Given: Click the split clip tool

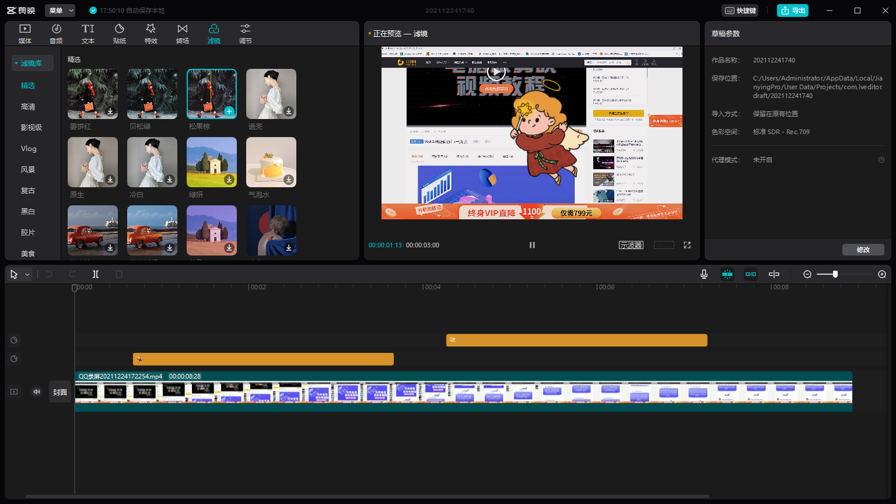Looking at the screenshot, I should click(x=96, y=274).
